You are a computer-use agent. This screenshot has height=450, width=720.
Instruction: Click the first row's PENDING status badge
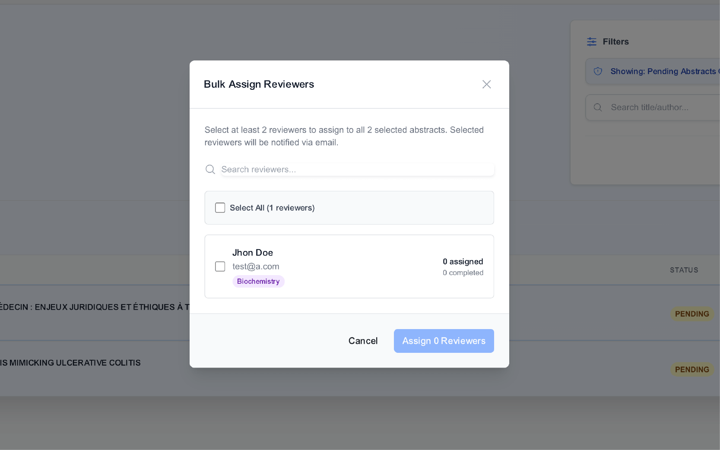pos(691,314)
